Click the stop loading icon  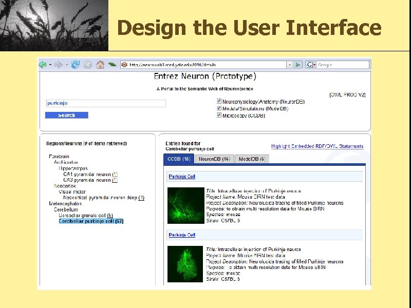point(88,65)
